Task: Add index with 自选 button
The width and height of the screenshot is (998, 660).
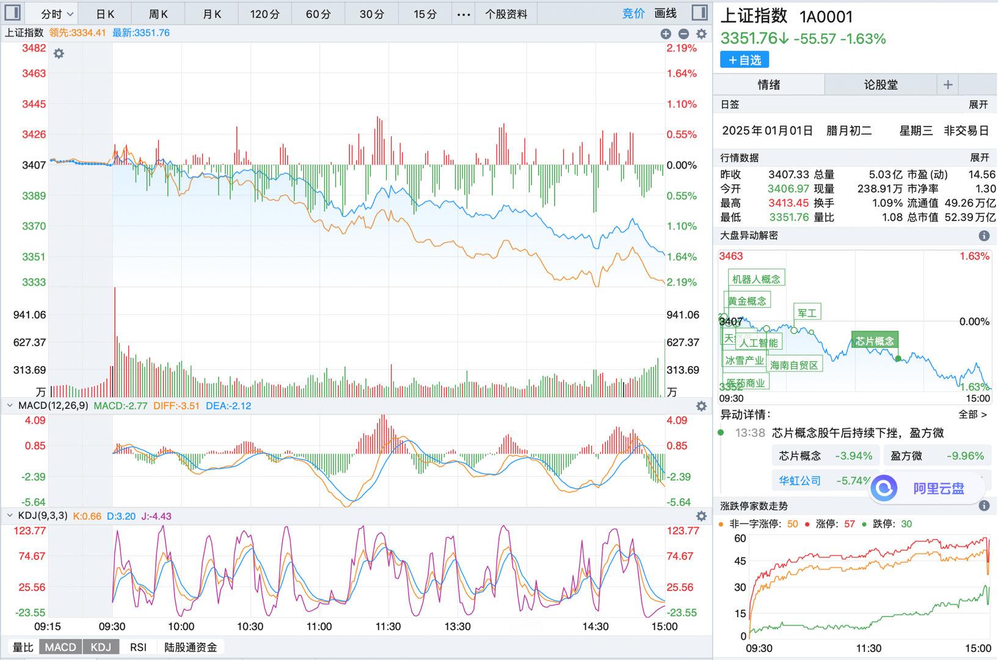Action: (745, 60)
